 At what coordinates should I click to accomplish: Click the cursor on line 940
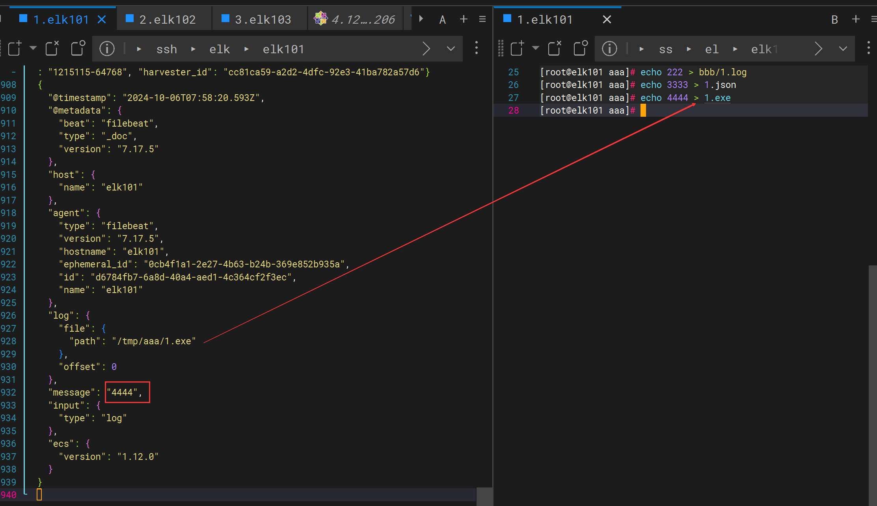[39, 495]
